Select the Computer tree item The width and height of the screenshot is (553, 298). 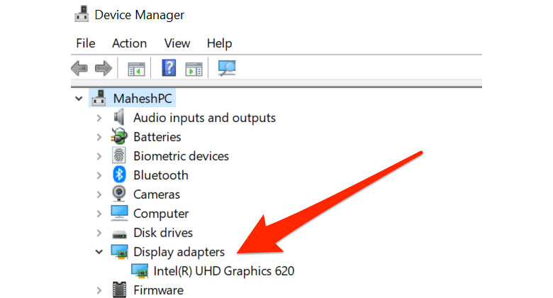tap(161, 214)
